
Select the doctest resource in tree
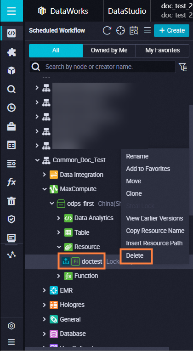[92, 261]
